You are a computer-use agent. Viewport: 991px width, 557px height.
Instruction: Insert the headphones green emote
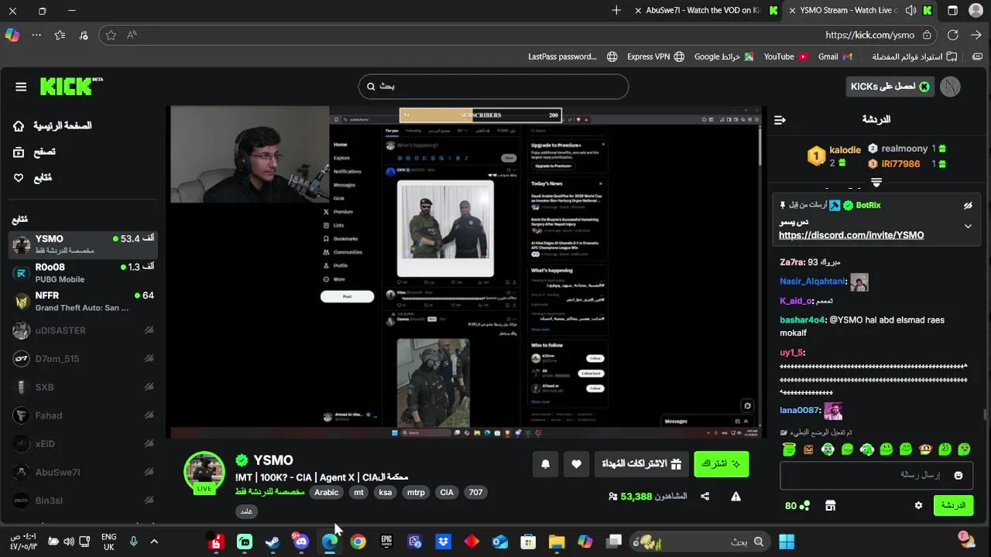click(x=866, y=449)
